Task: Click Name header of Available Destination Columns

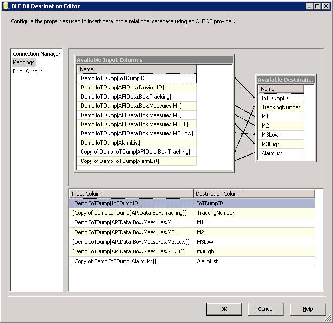Action: click(280, 89)
